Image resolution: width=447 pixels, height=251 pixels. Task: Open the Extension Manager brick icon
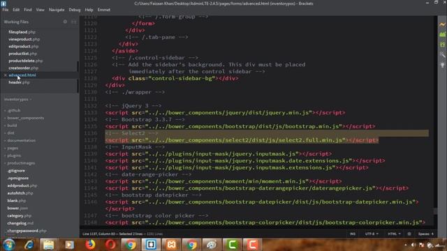pyautogui.click(x=442, y=34)
